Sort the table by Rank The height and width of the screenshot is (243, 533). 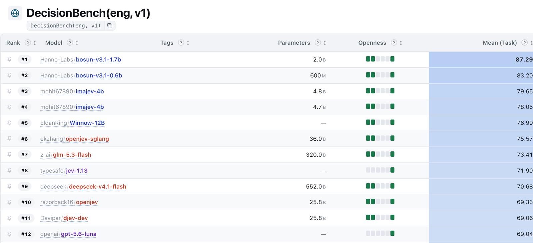(35, 43)
